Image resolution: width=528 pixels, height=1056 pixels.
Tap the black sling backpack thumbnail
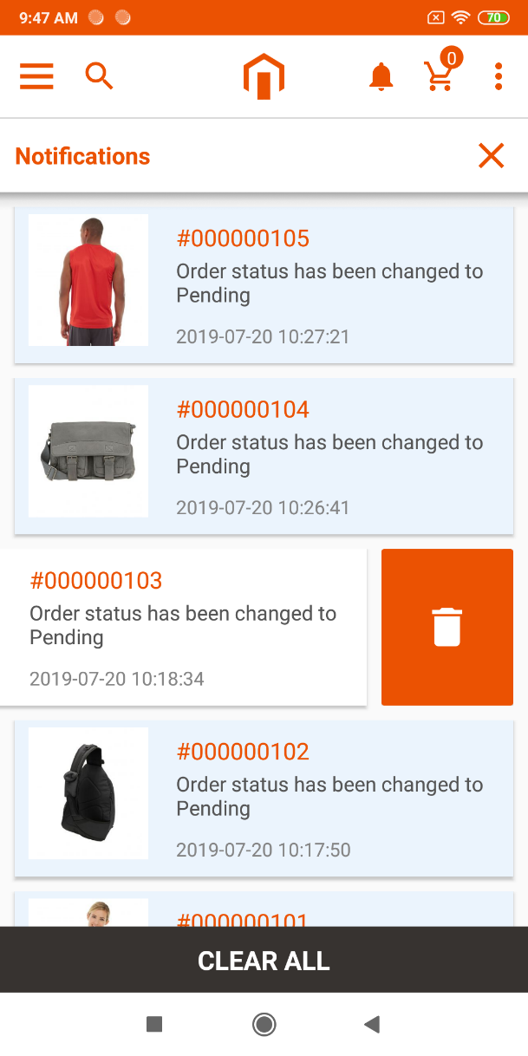pyautogui.click(x=88, y=793)
